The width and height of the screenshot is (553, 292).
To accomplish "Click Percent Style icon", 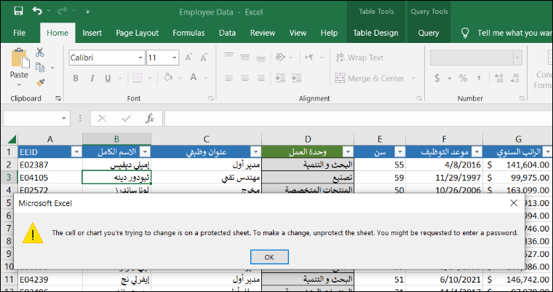I will click(x=463, y=78).
